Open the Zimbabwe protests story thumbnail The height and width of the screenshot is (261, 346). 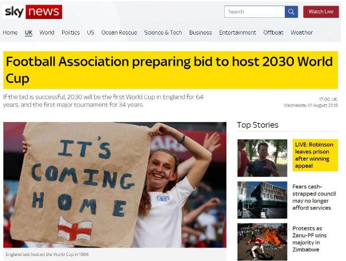point(262,241)
